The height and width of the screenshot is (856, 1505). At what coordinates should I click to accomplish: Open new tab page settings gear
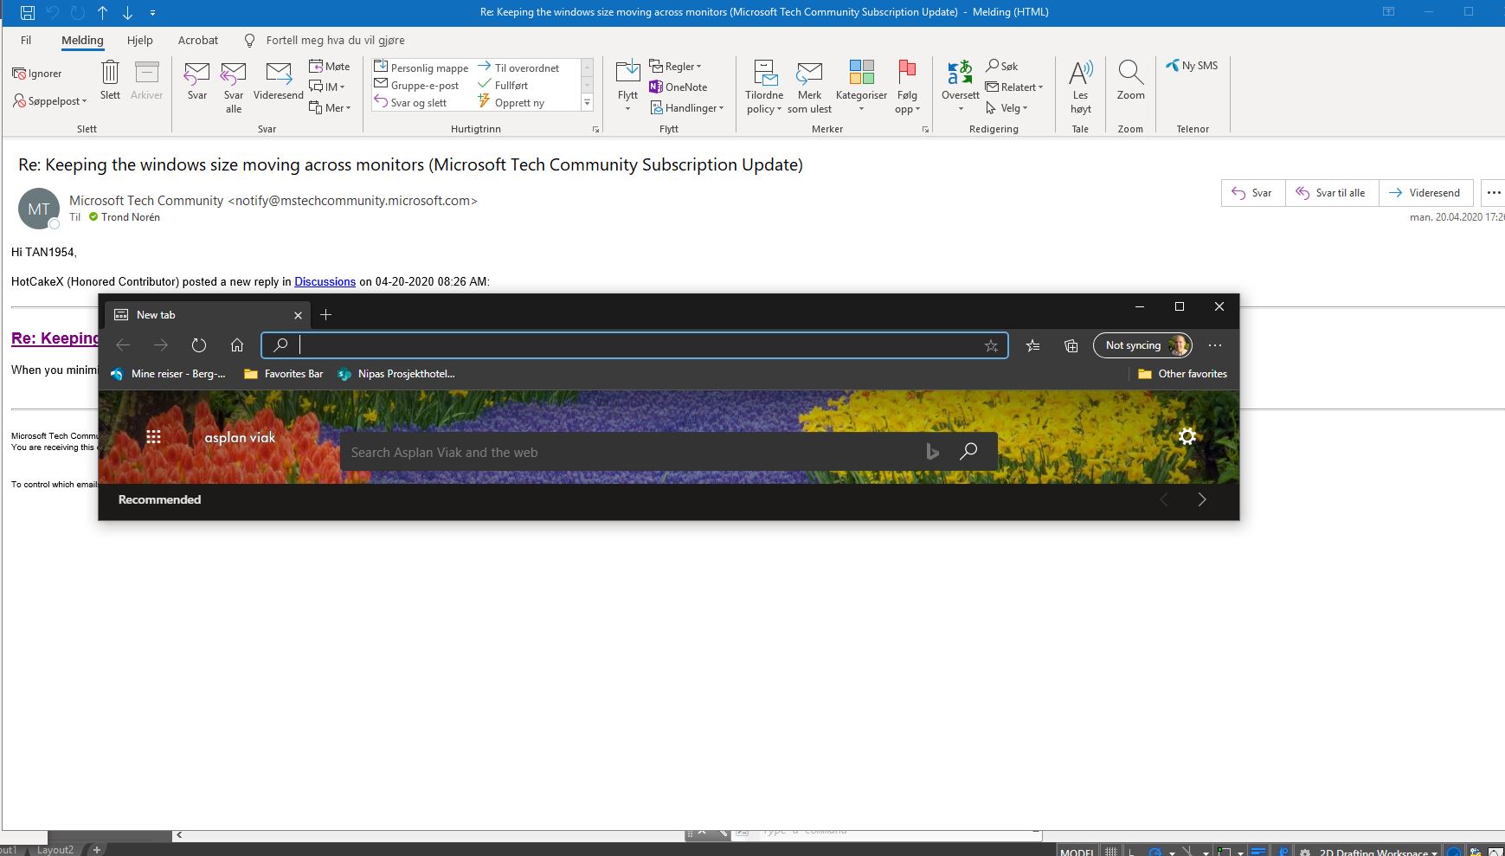click(1187, 436)
